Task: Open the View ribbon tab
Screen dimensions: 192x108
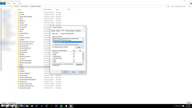Action: 20,4
